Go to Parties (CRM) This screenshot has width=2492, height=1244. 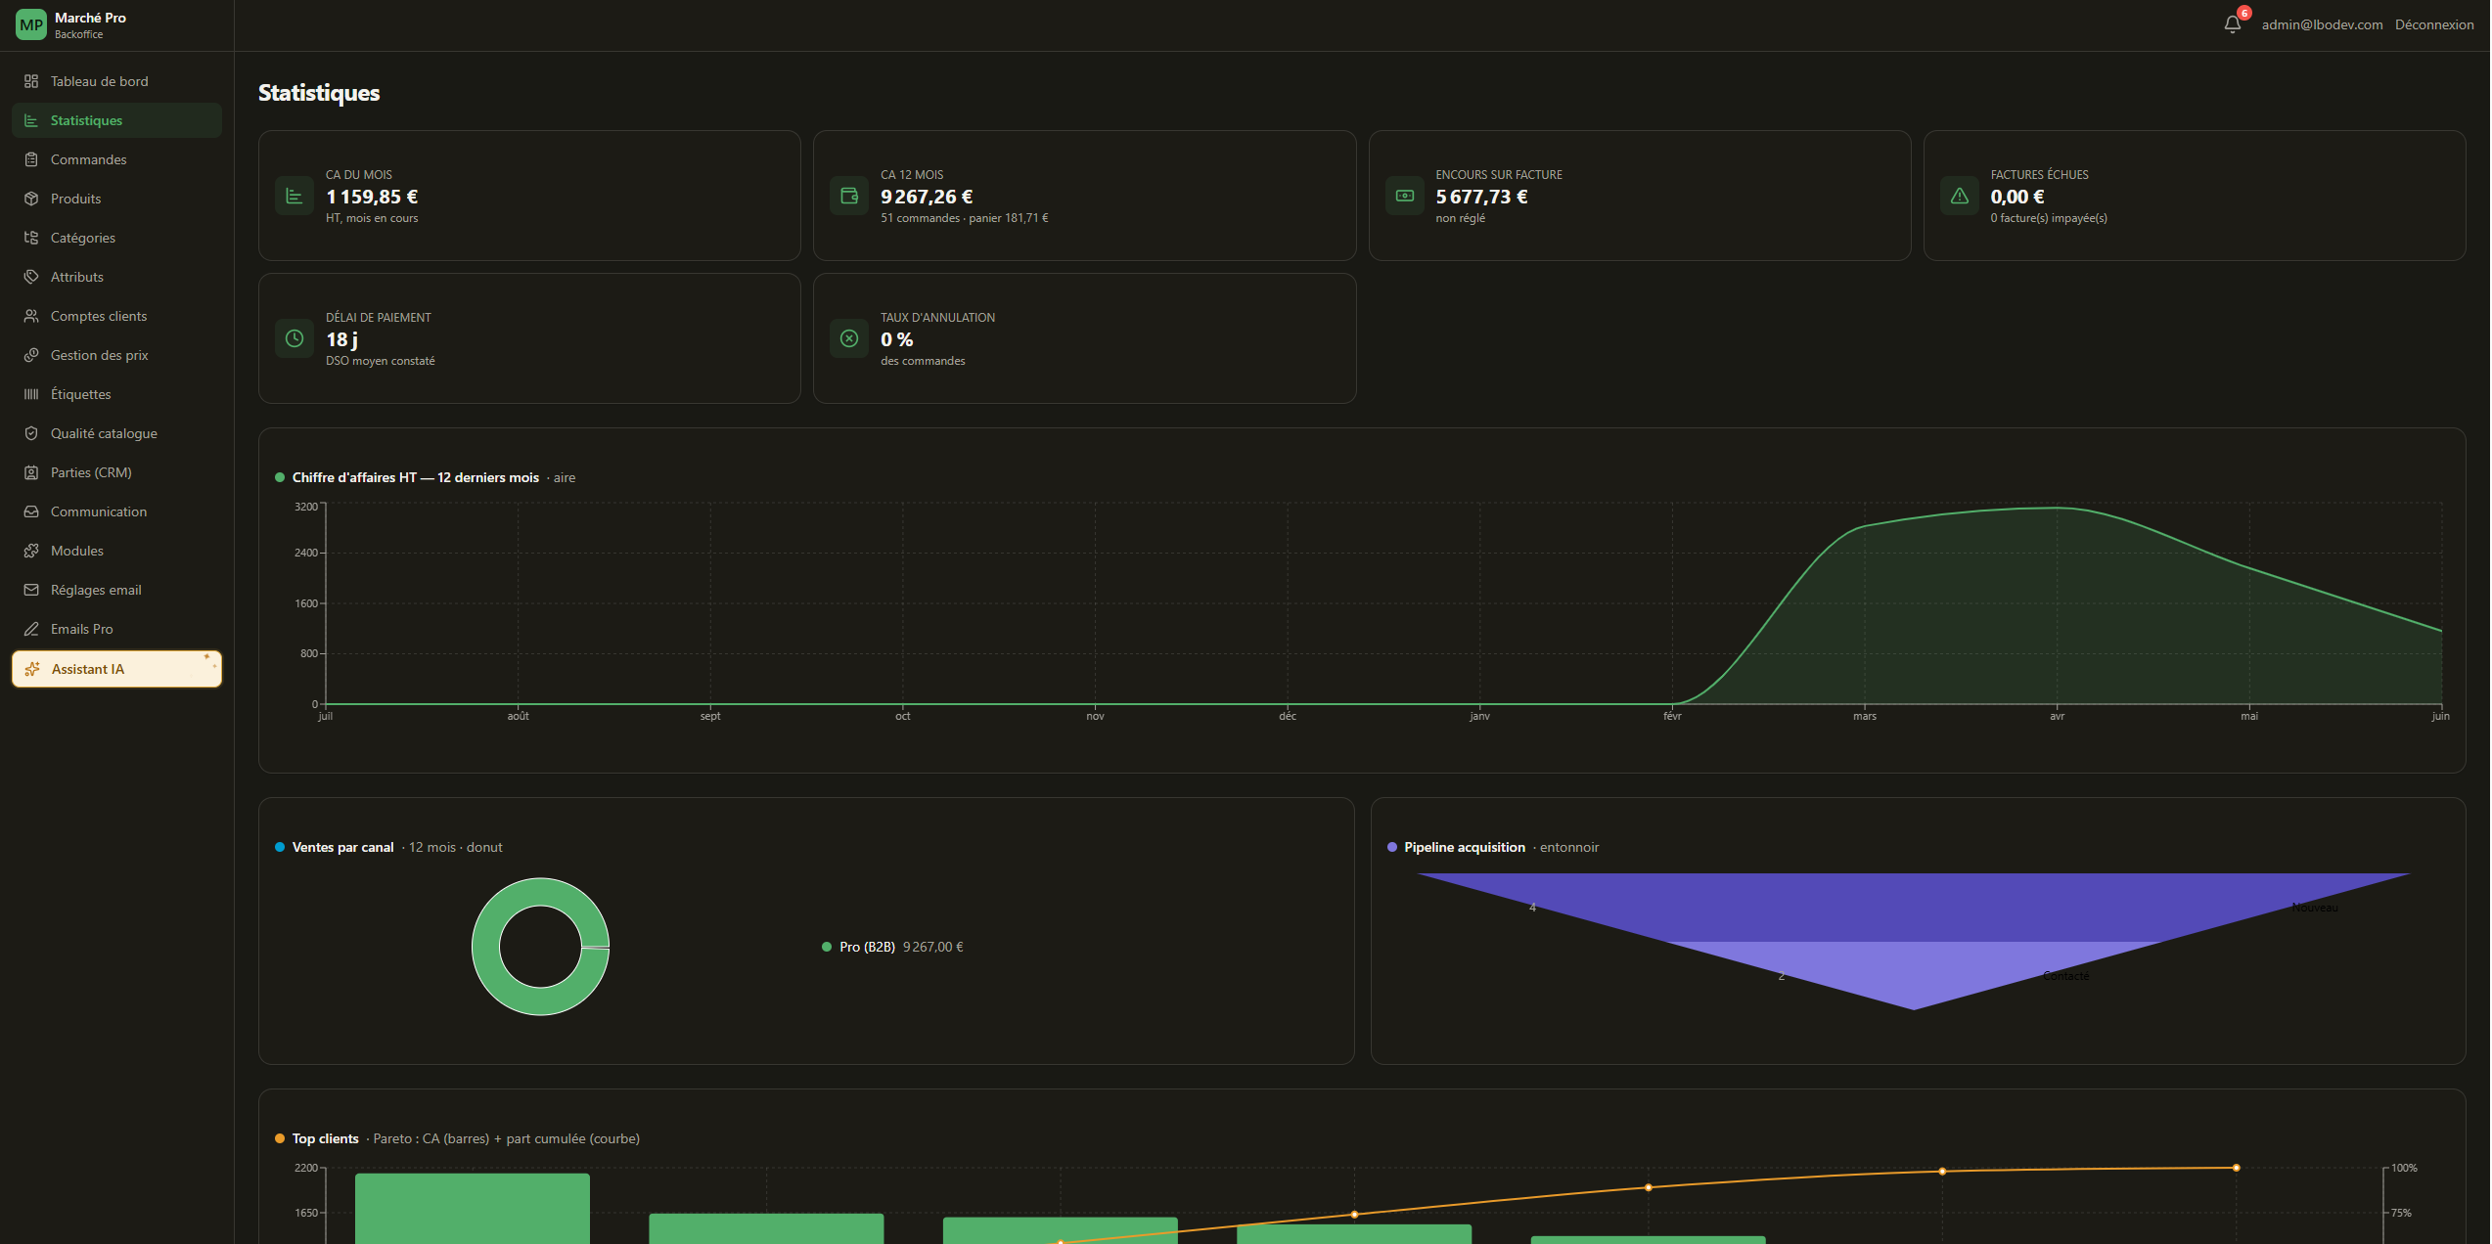click(x=116, y=472)
